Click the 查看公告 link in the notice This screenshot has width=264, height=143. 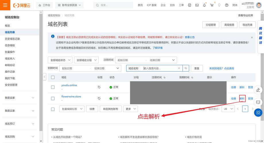[190, 37]
